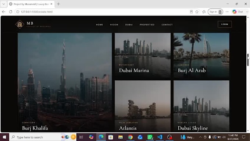Viewport: 250px width, 141px height.
Task: Open the Favorites list icon
Action: pos(204,12)
